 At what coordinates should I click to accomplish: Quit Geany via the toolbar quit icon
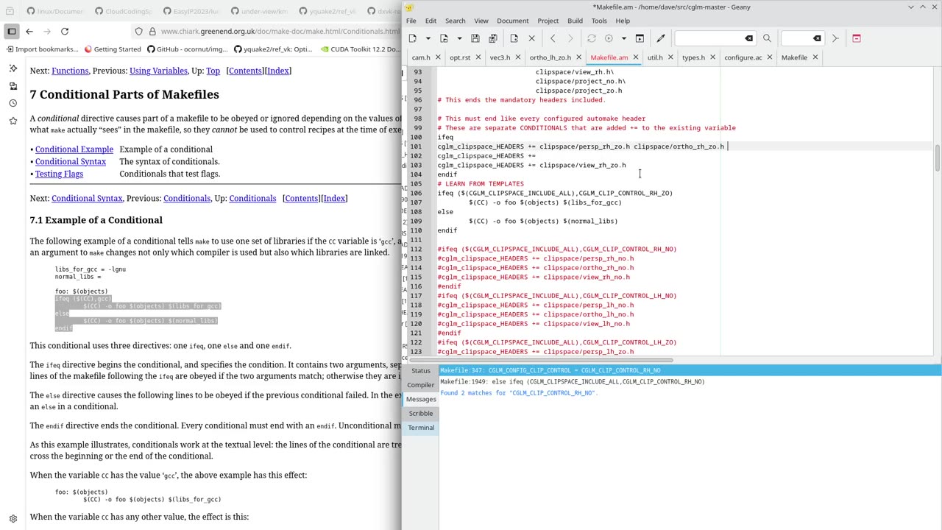(x=857, y=38)
